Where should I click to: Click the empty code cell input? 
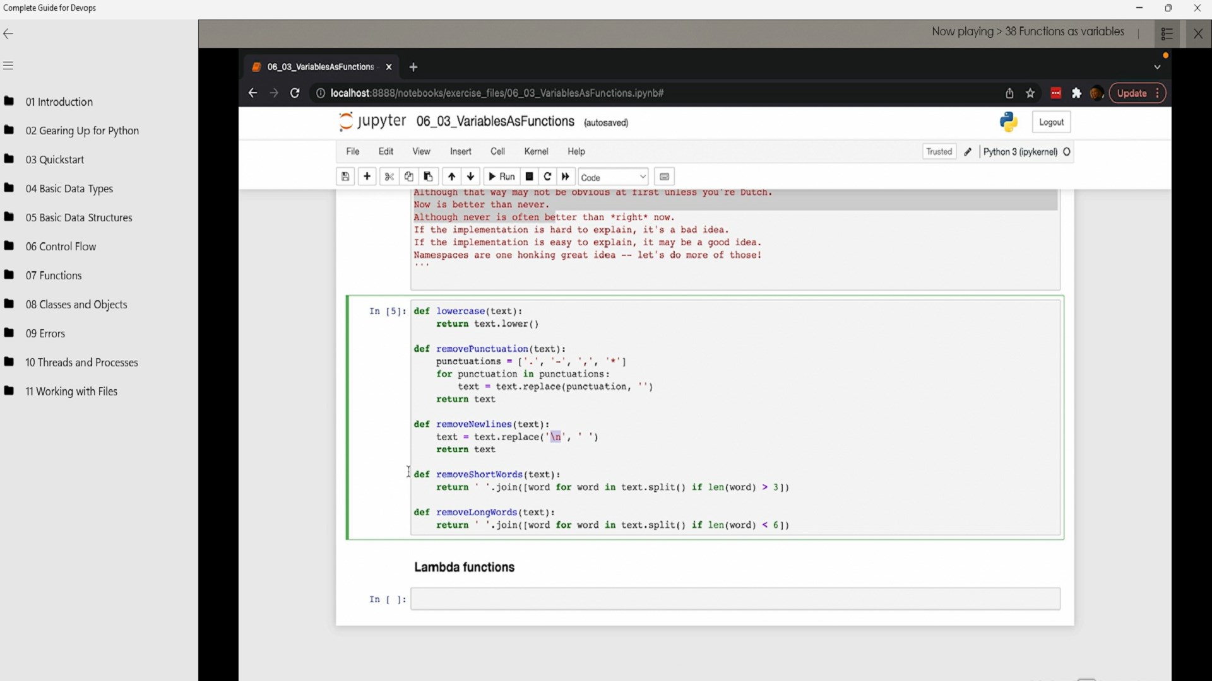735,599
